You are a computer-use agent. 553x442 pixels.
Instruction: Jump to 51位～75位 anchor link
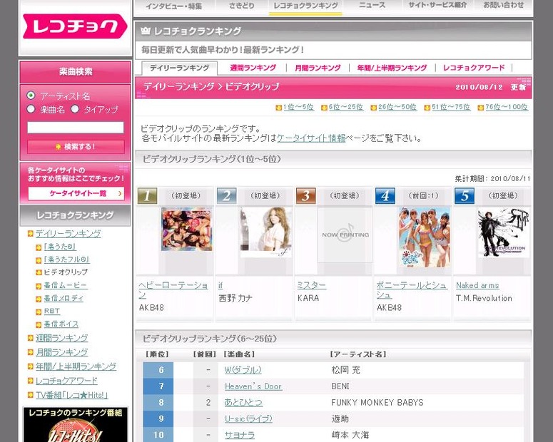pos(451,107)
